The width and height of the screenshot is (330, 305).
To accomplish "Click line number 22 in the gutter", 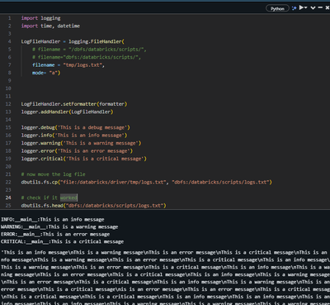I will (x=8, y=182).
